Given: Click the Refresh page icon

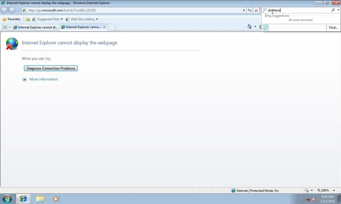Looking at the screenshot, I should point(250,10).
